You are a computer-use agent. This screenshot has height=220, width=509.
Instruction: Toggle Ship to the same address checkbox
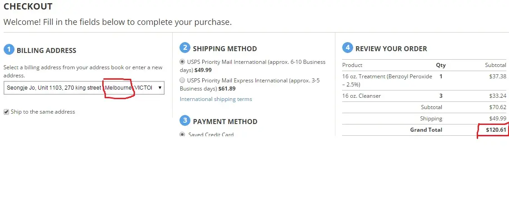pyautogui.click(x=6, y=112)
